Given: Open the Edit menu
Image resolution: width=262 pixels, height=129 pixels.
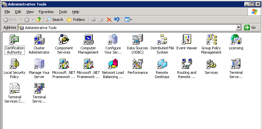Looking at the screenshot, I should tap(18, 12).
